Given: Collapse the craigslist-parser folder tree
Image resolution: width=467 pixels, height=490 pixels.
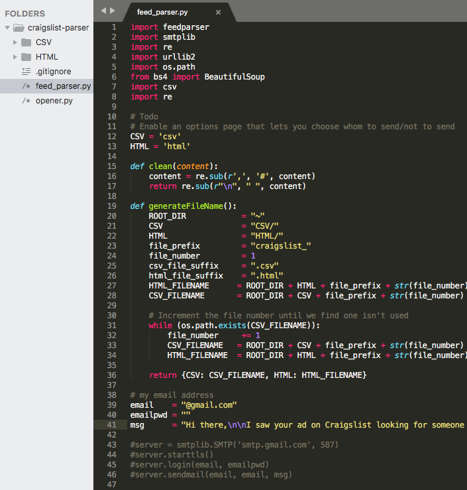Looking at the screenshot, I should click(x=7, y=28).
